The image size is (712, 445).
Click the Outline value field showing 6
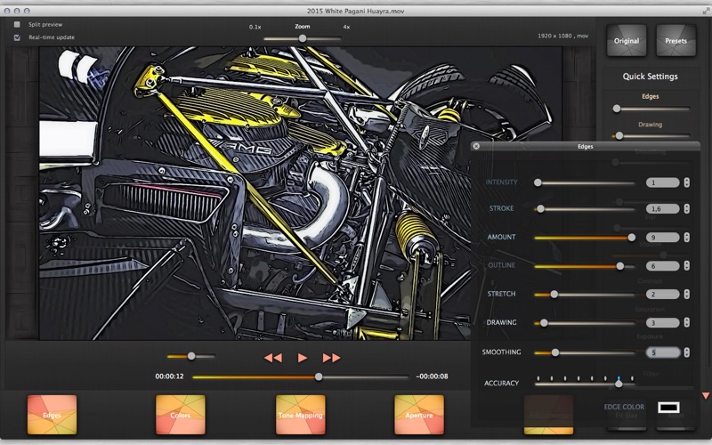[662, 266]
